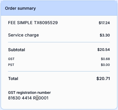
Task: Select the $0.00 PST amount
Action: point(105,65)
